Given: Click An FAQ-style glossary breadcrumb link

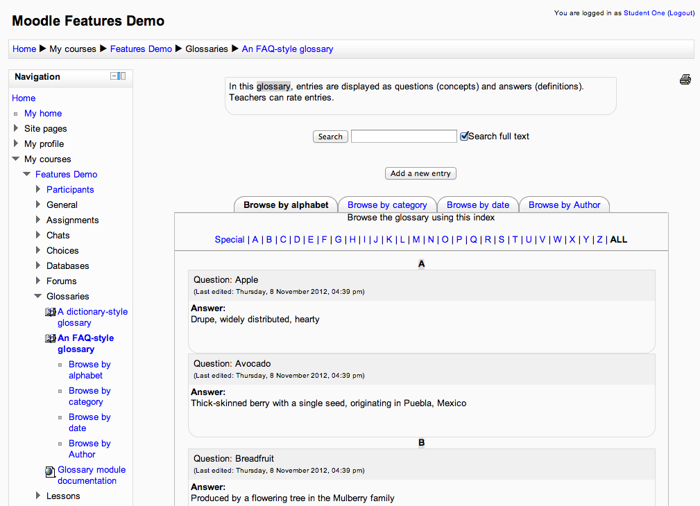Looking at the screenshot, I should [x=287, y=49].
